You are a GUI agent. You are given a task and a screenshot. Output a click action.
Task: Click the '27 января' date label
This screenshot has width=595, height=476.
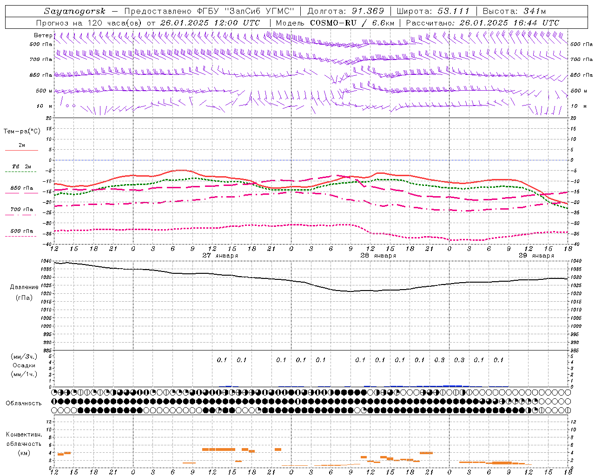220,256
